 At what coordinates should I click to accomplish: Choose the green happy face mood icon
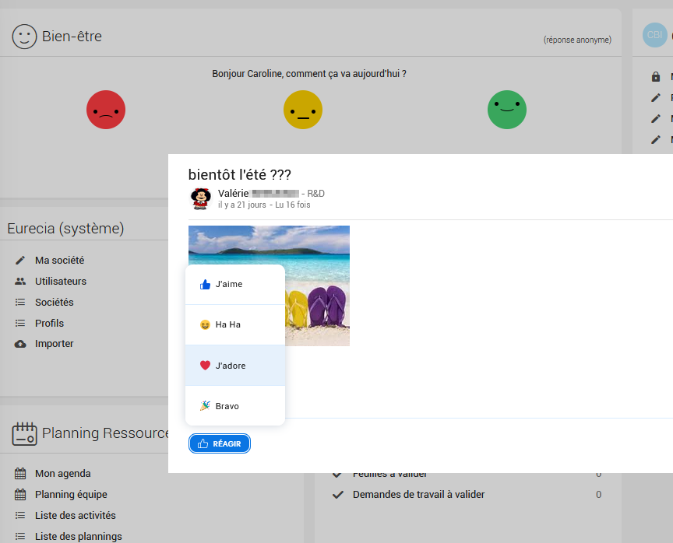click(507, 110)
